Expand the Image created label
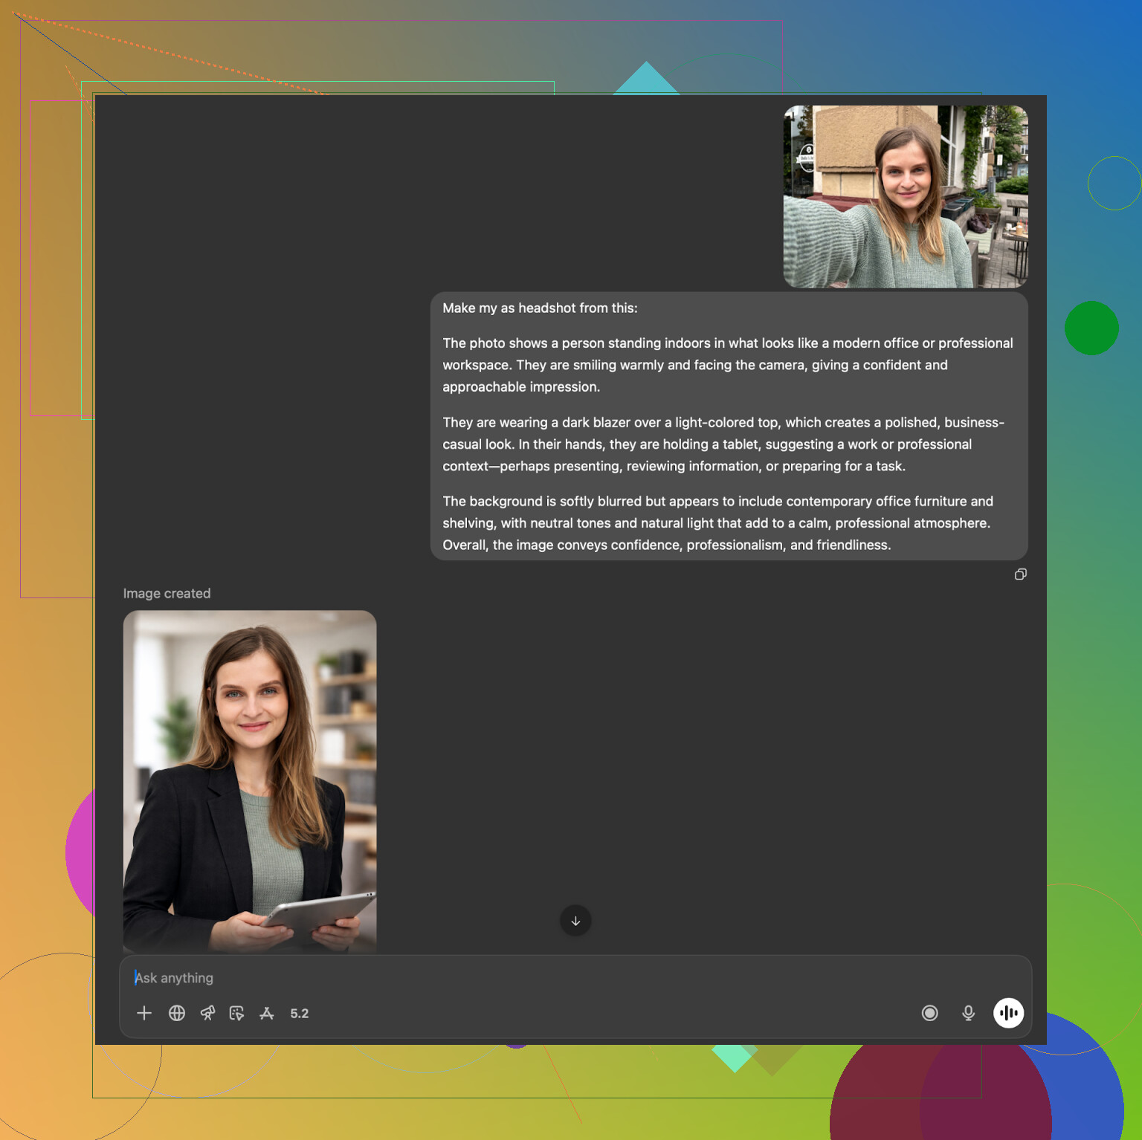 167,593
